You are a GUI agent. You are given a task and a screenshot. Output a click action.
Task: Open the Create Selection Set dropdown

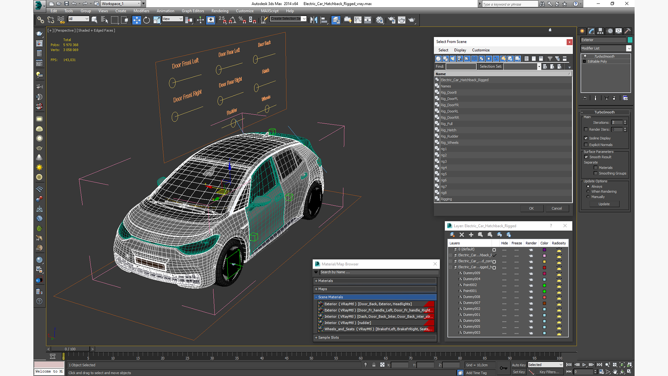click(x=304, y=19)
